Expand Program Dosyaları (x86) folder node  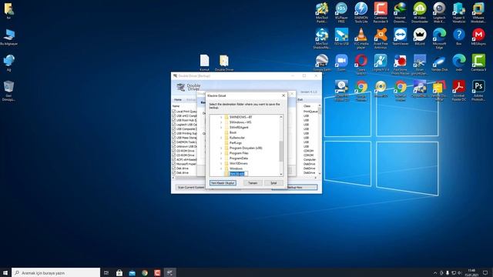[x=221, y=148]
